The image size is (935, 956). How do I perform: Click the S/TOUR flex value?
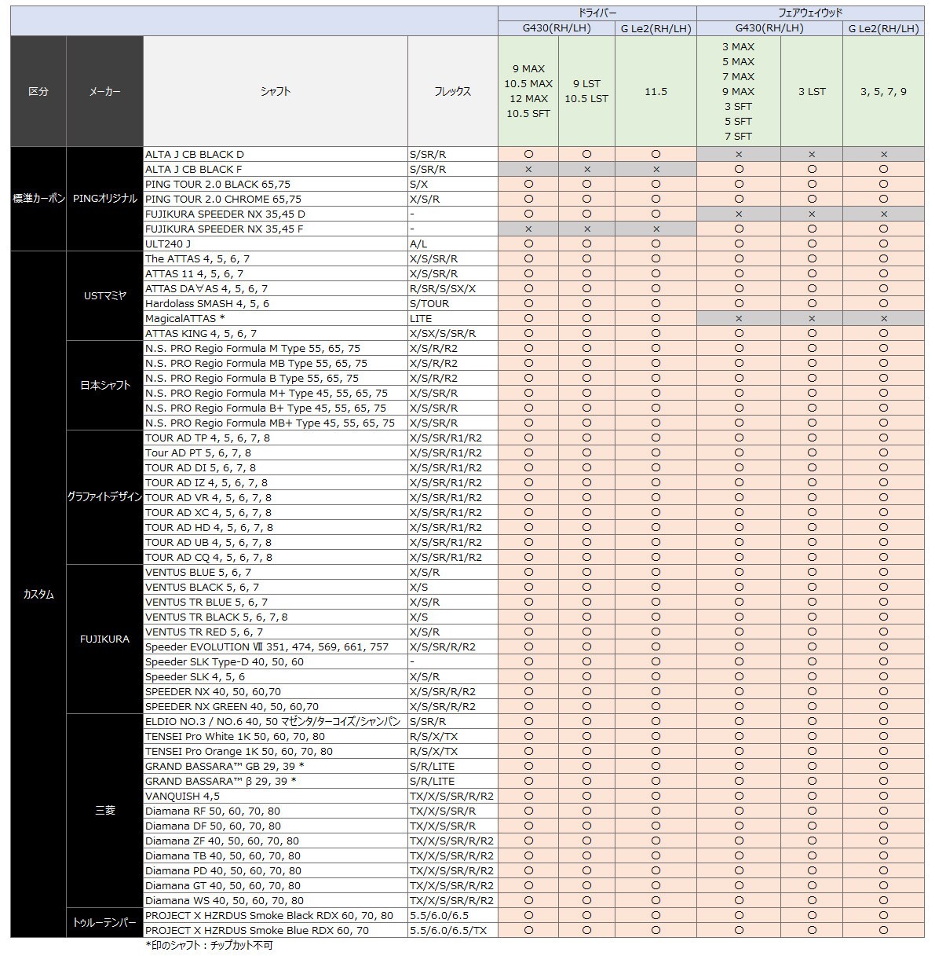(x=429, y=304)
